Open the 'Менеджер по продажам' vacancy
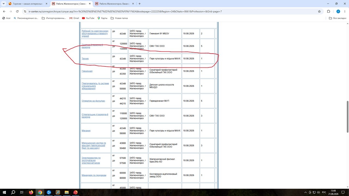Image resolution: width=349 pixels, height=196 pixels. (94, 175)
